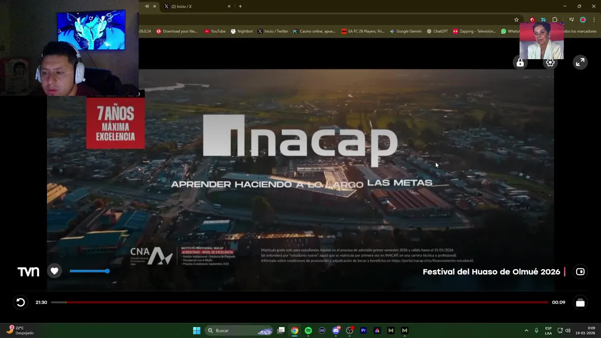Open a new browser tab

point(240,7)
